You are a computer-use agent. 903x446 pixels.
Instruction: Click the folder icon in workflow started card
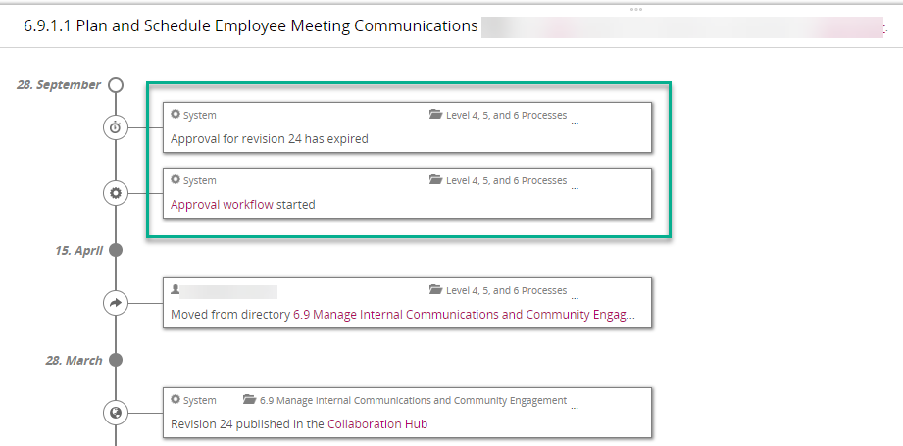tap(436, 180)
